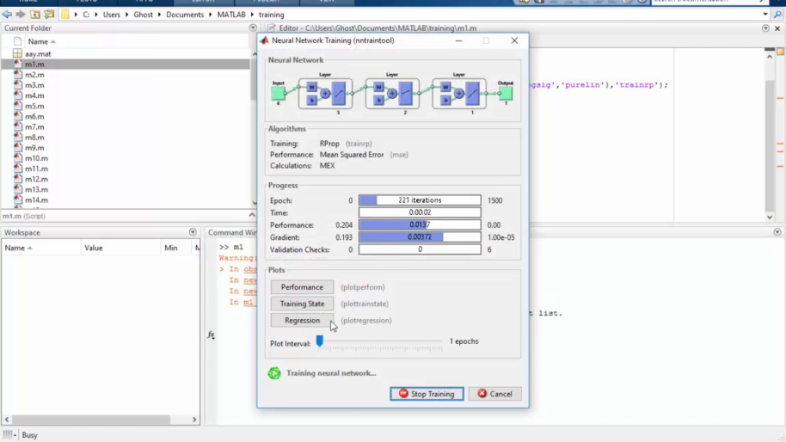
Task: Click the Epoch progress bar showing 221 iterations
Action: coord(419,200)
